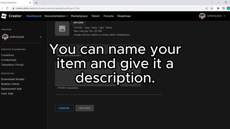
Task: Click the image placeholder thumbnail
Action: (62, 29)
